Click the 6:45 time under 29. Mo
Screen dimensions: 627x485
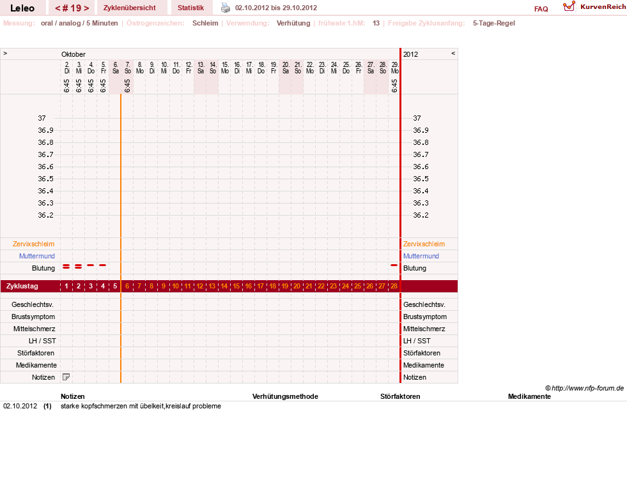394,86
